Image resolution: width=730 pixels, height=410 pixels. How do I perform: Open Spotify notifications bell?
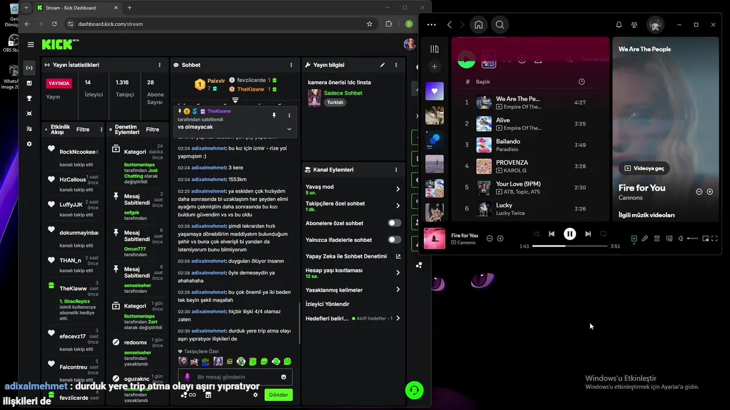pyautogui.click(x=619, y=24)
